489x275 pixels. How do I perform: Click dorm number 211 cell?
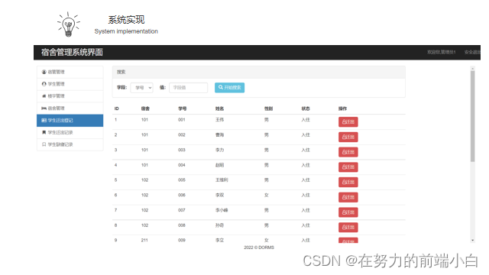[144, 240]
